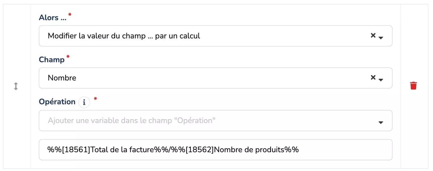Delete the action with the red trash icon

point(413,85)
